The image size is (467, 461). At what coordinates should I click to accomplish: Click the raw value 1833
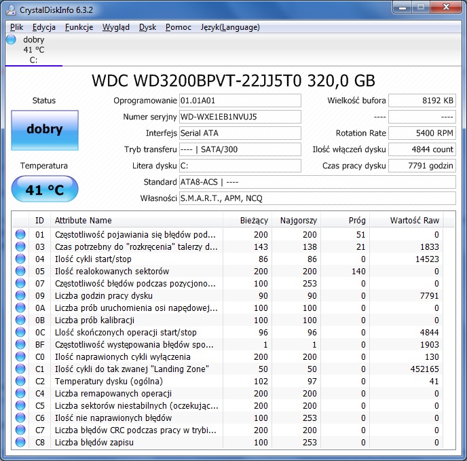coord(430,246)
